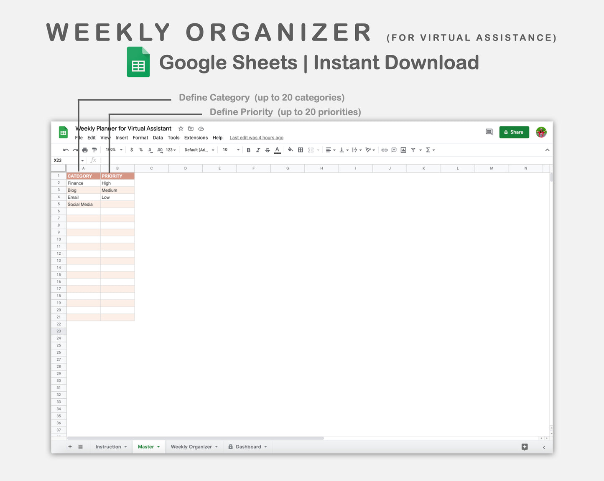The width and height of the screenshot is (604, 481).
Task: Open comment history in the top right
Action: (x=489, y=132)
